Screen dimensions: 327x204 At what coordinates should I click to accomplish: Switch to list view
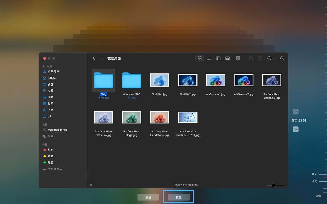[x=209, y=58]
